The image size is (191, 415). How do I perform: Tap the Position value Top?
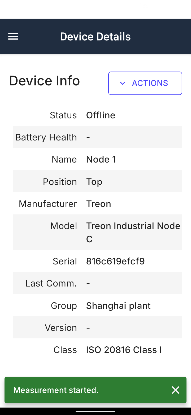(x=94, y=182)
